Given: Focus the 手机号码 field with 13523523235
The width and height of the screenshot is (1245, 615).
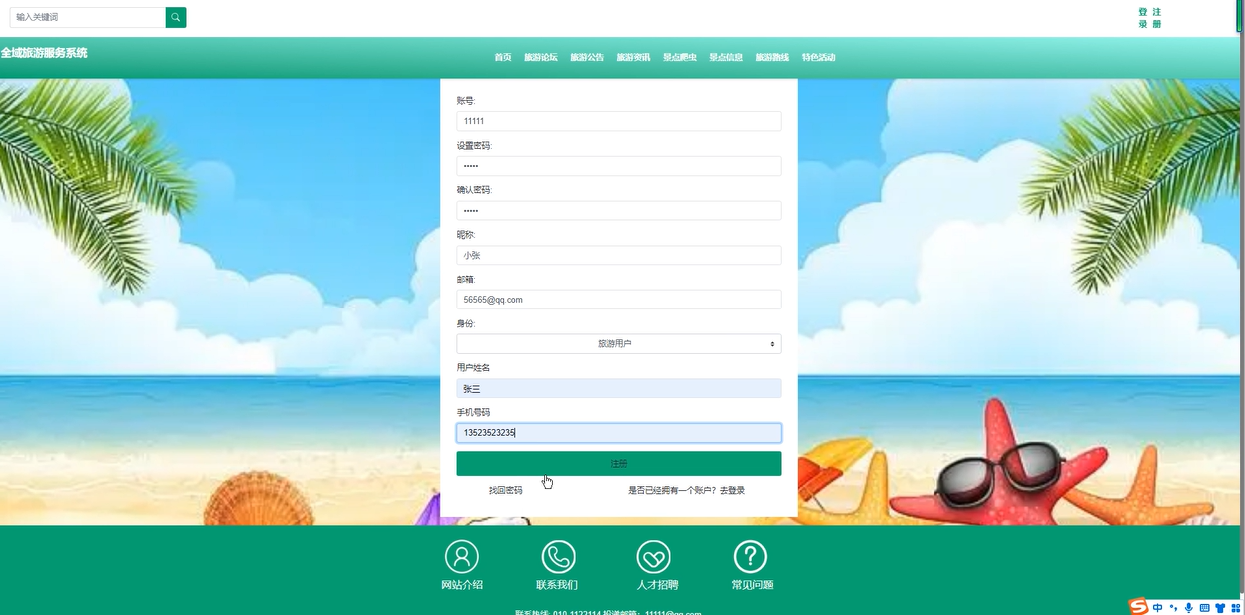Looking at the screenshot, I should point(619,433).
